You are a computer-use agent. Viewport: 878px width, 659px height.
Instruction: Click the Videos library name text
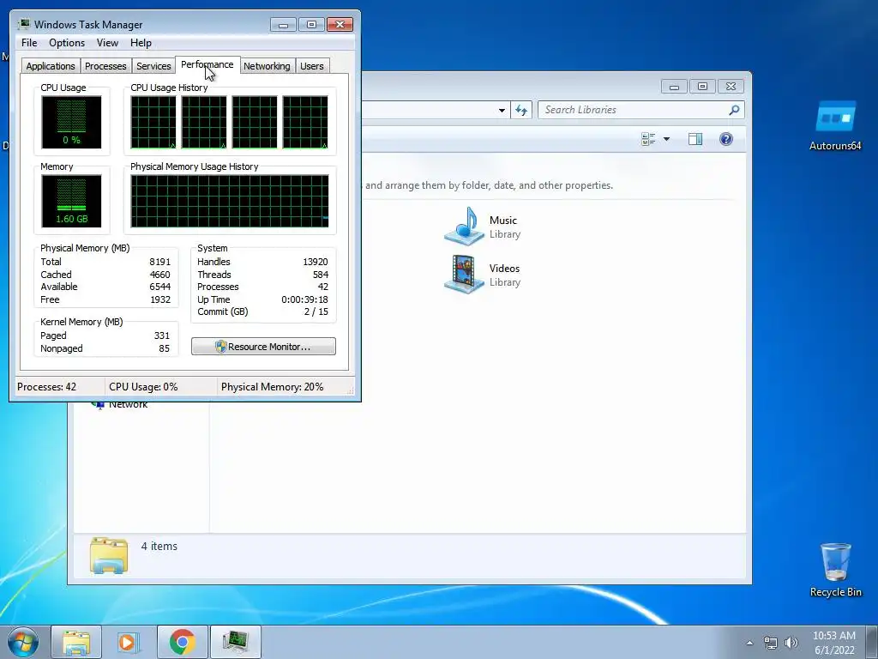click(504, 269)
